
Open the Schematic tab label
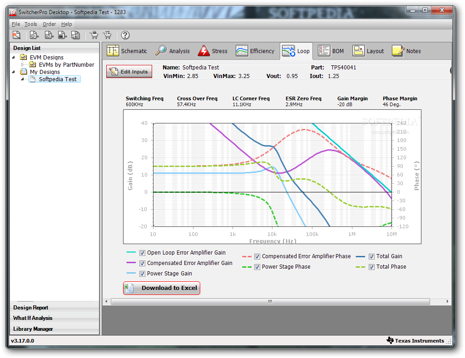coord(134,51)
